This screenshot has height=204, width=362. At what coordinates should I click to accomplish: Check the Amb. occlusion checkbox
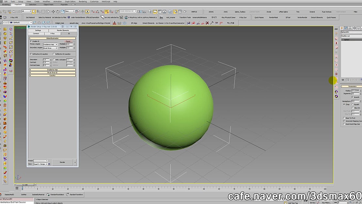point(54,59)
